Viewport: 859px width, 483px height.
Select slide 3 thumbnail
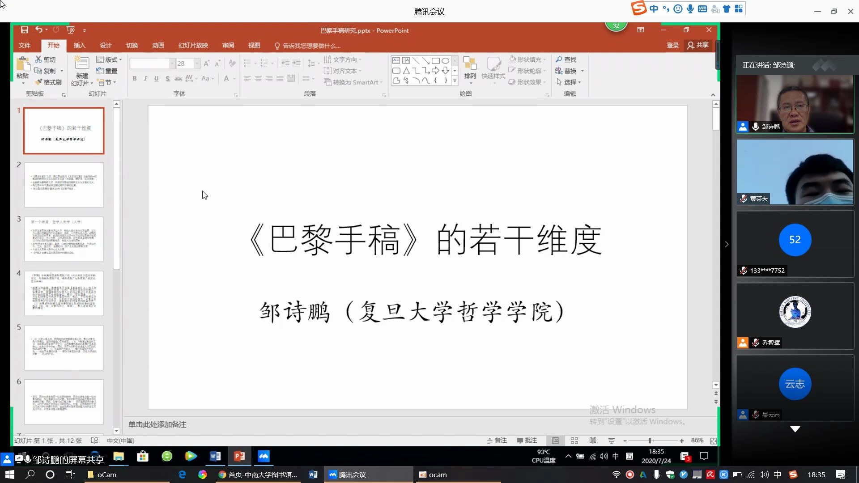pos(64,239)
